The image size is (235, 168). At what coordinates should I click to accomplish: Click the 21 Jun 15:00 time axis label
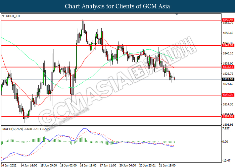[167, 165]
